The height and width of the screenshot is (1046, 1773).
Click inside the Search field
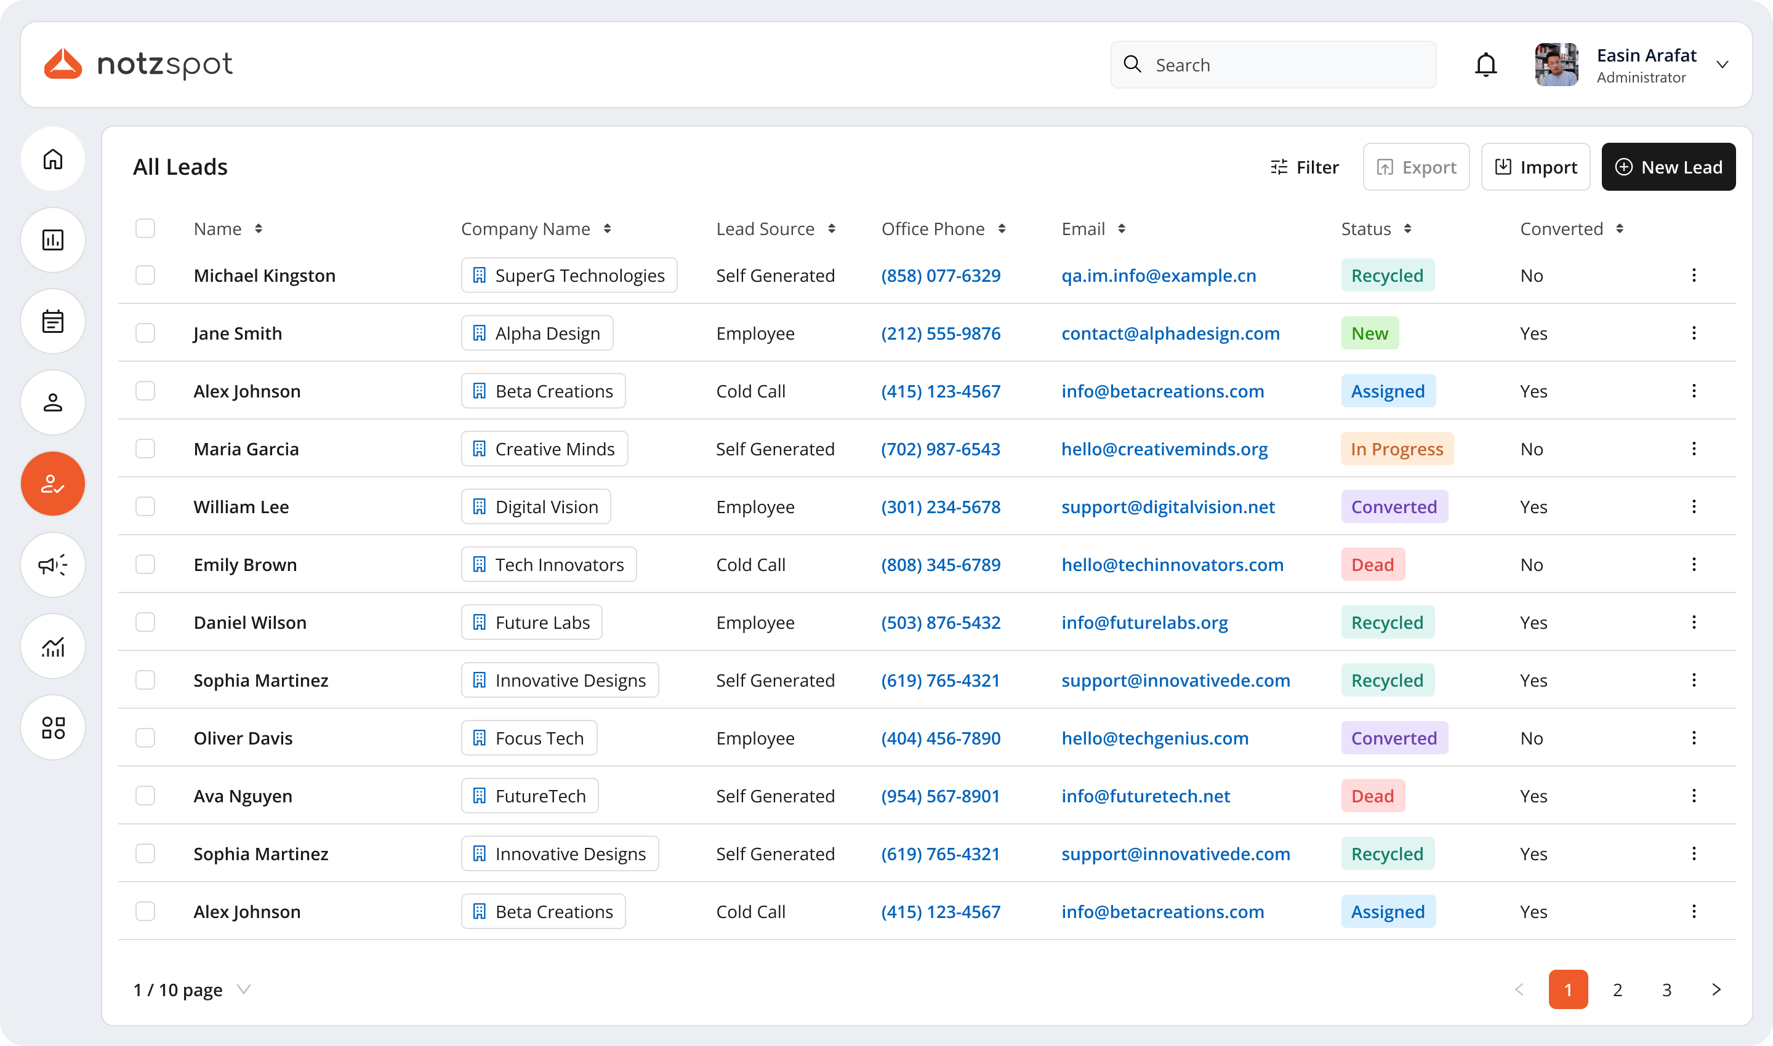pos(1272,64)
